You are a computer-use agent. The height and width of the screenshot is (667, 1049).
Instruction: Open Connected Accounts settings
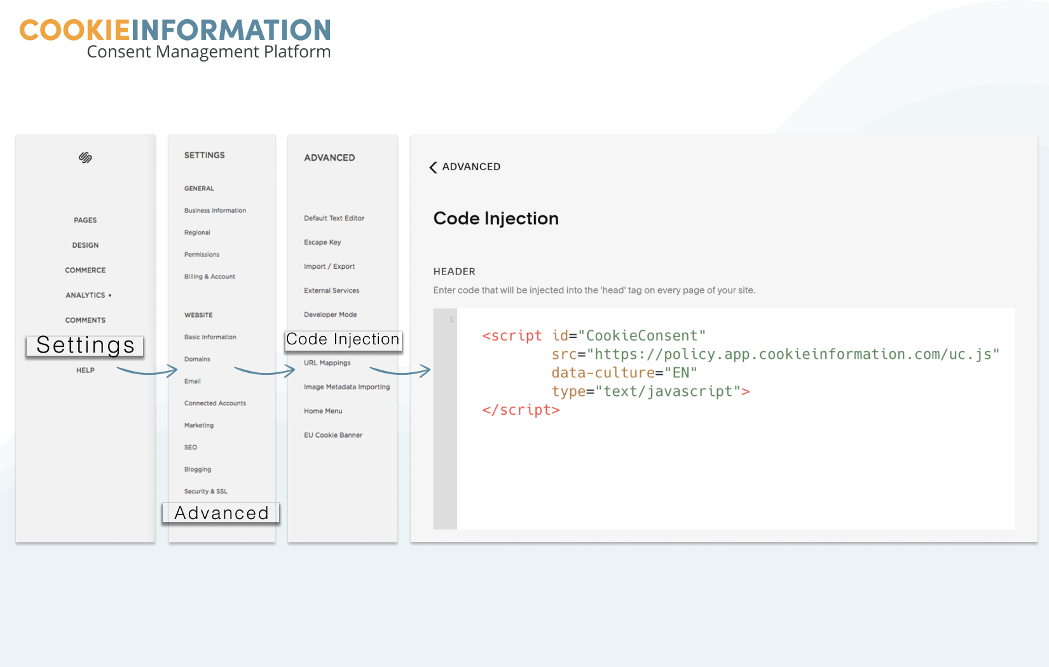pyautogui.click(x=215, y=403)
